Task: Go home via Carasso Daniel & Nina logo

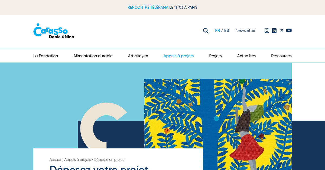Action: (54, 31)
